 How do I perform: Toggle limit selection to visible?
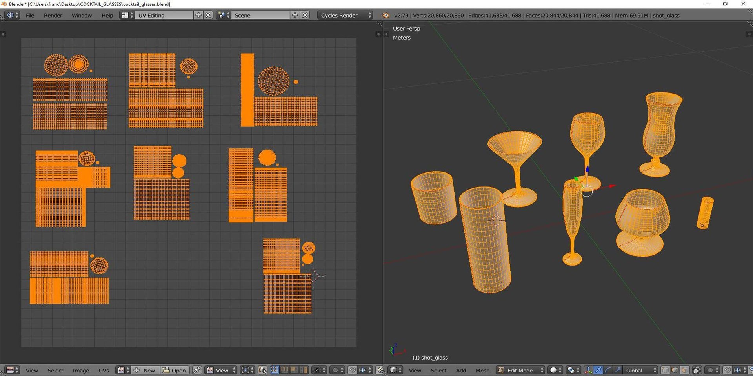tap(697, 370)
